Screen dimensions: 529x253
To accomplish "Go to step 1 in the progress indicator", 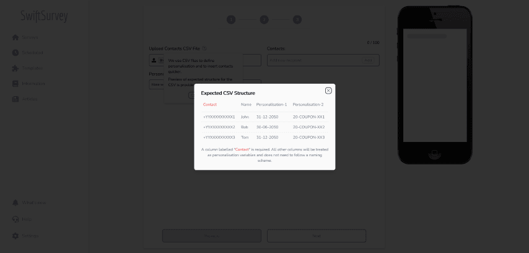I will click(x=231, y=20).
